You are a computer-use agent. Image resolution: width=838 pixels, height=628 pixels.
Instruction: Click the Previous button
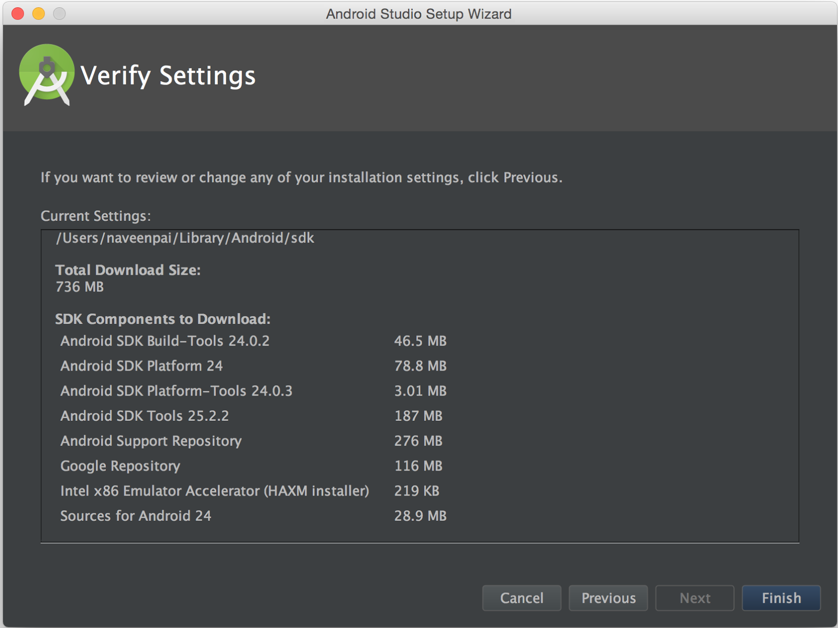(x=608, y=598)
